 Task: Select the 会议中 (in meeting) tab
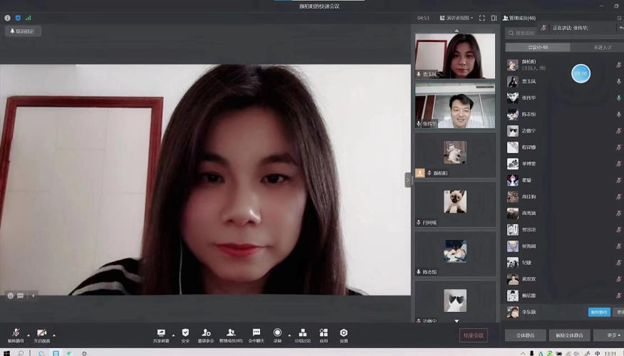(537, 47)
